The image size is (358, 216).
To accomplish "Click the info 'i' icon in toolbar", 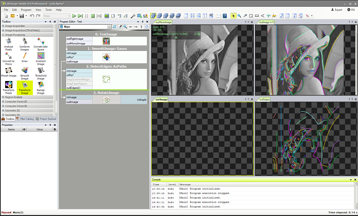I will tap(294, 16).
